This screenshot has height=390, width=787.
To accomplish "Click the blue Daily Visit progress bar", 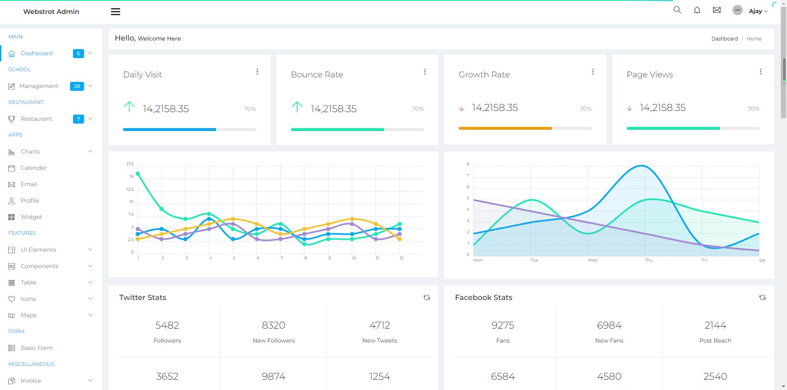I will pos(169,129).
